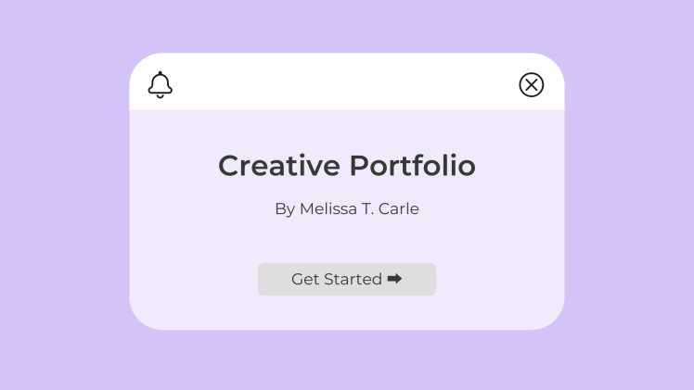Click the word Started on the button
The image size is (694, 390).
353,279
